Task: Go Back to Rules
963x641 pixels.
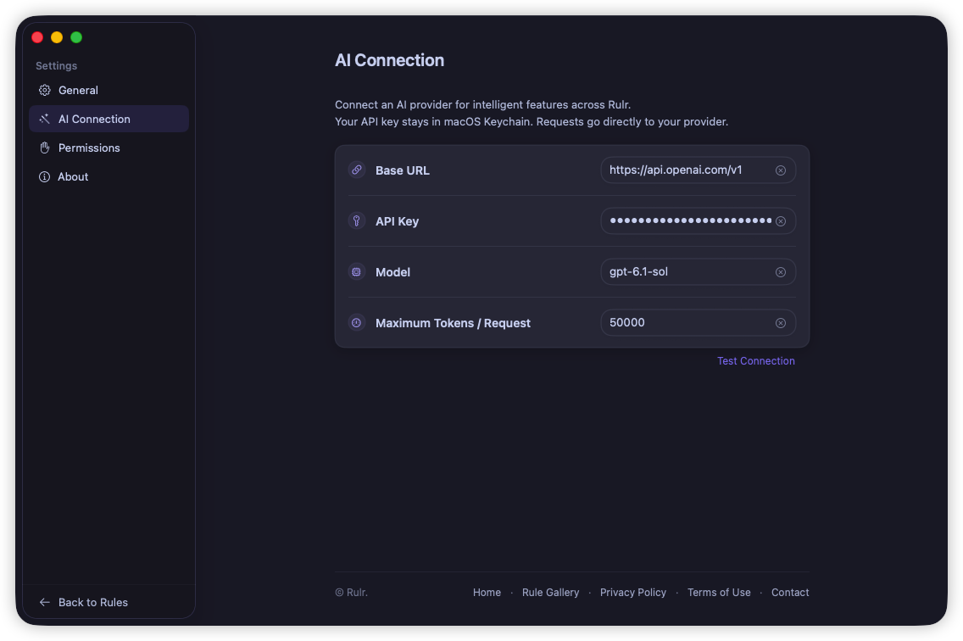Action: point(84,602)
